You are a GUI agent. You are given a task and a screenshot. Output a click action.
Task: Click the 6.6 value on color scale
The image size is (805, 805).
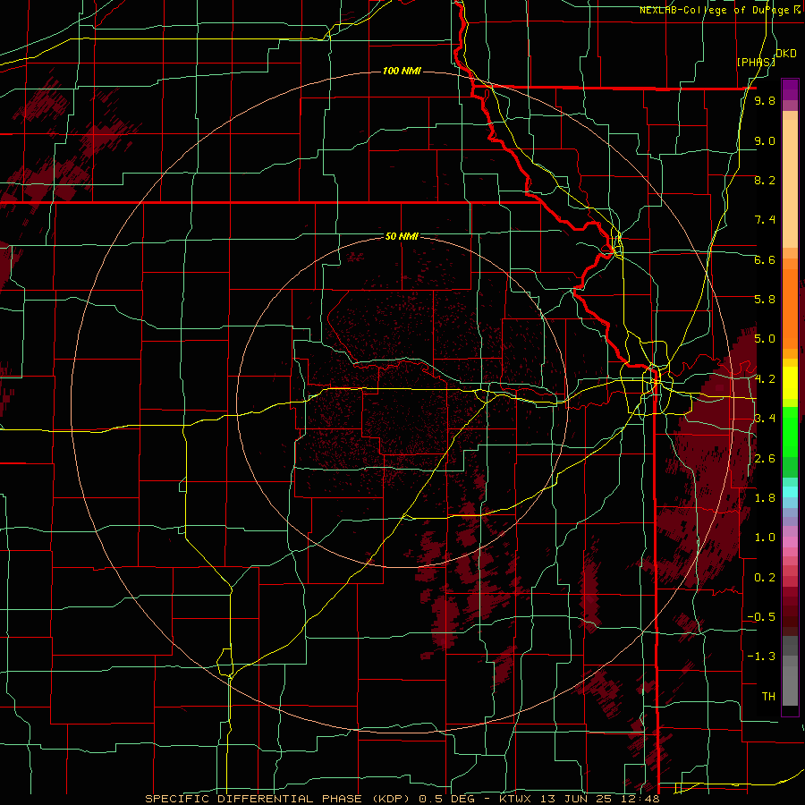[765, 259]
